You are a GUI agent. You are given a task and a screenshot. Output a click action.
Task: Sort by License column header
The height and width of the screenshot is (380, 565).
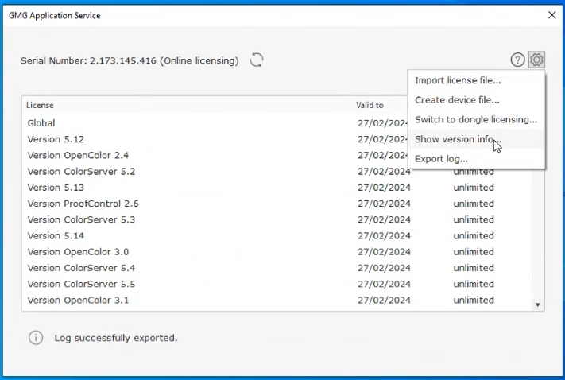tap(40, 105)
